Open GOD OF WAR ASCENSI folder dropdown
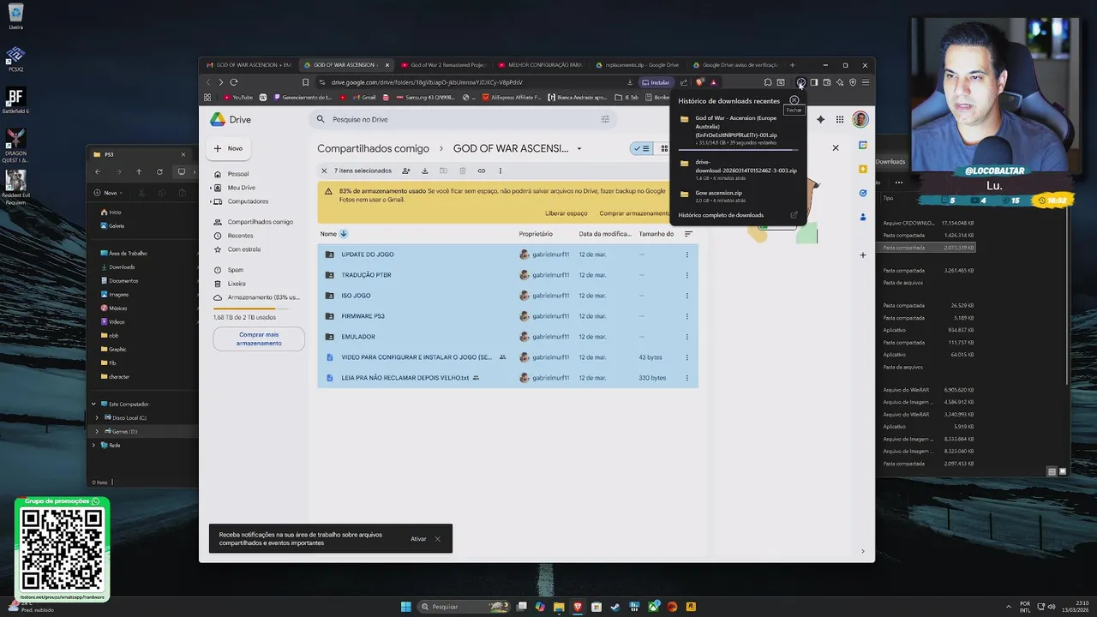 579,149
